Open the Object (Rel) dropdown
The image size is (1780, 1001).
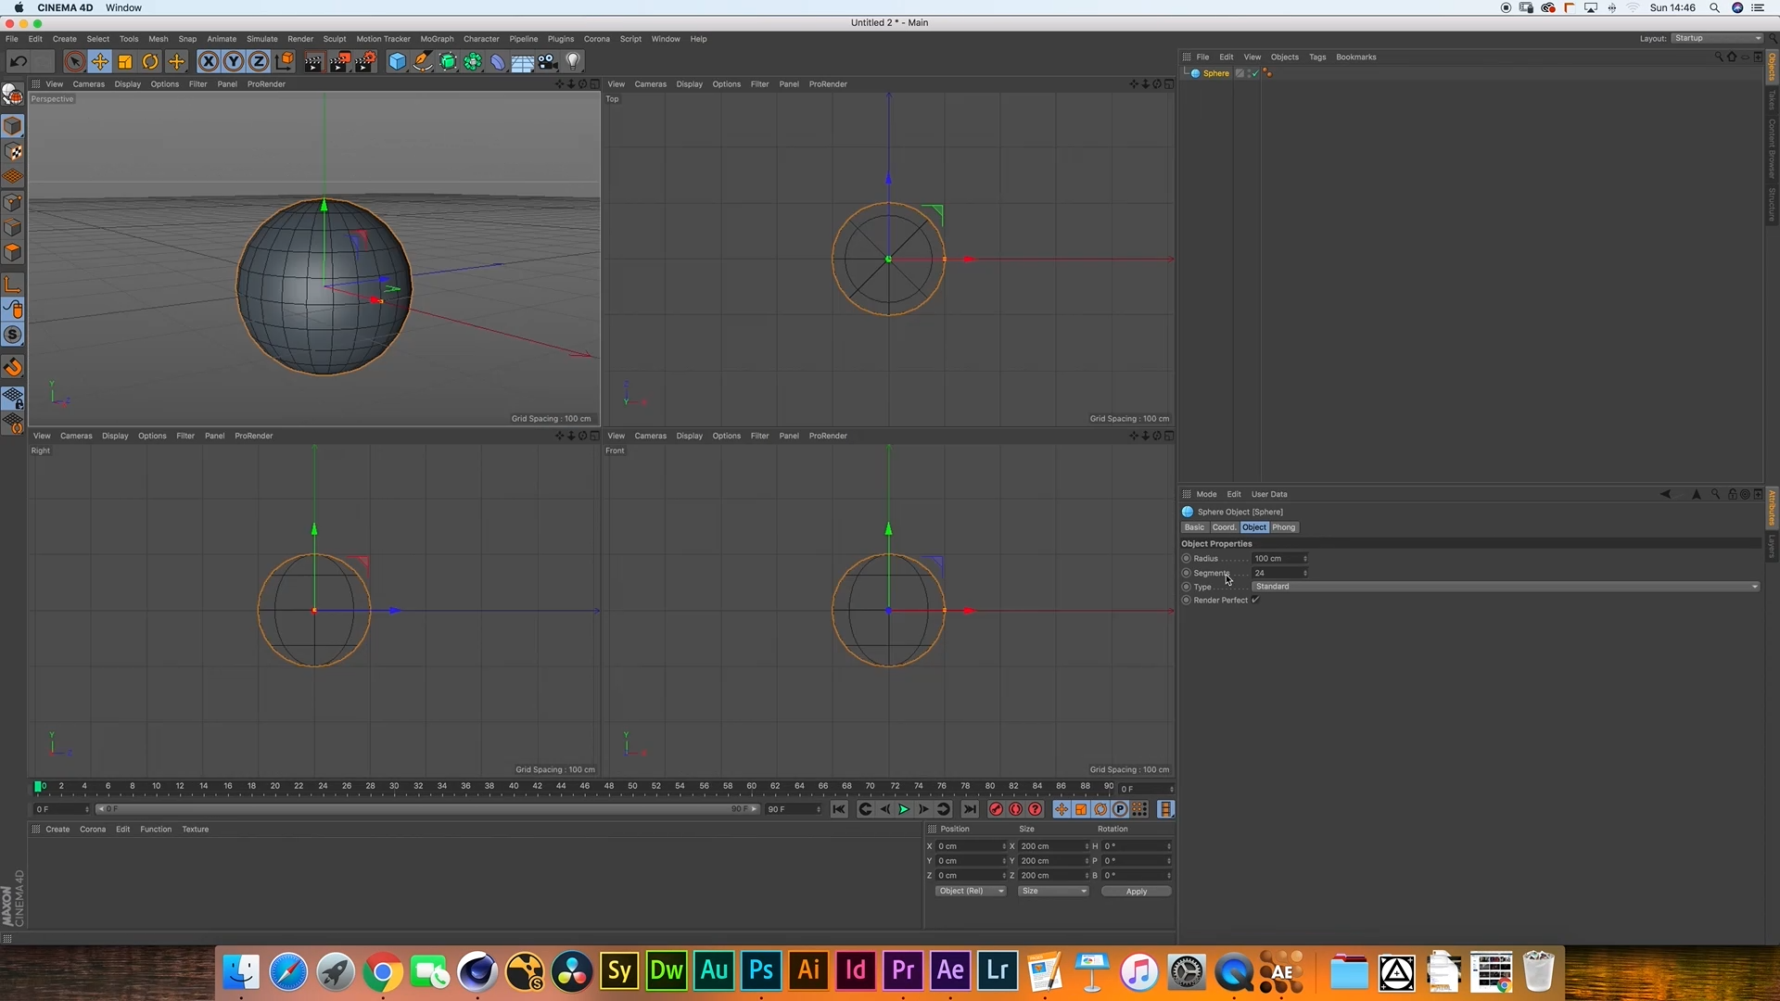[x=970, y=892]
